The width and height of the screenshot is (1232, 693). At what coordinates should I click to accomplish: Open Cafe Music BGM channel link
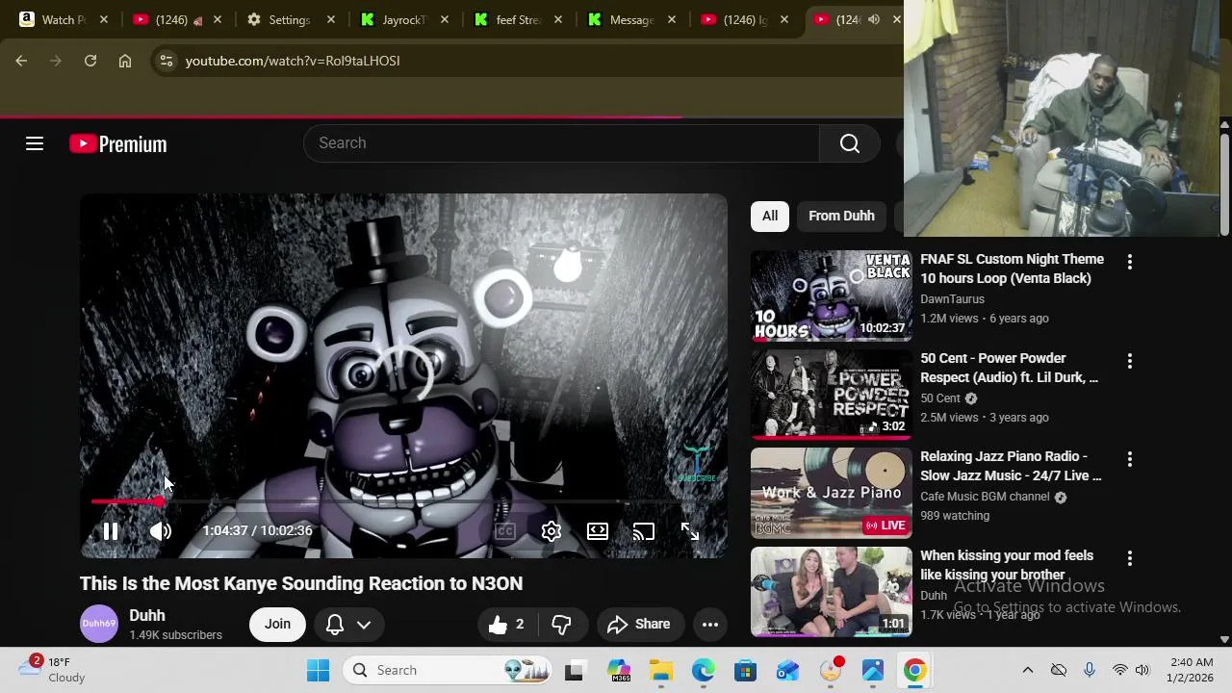coord(985,497)
